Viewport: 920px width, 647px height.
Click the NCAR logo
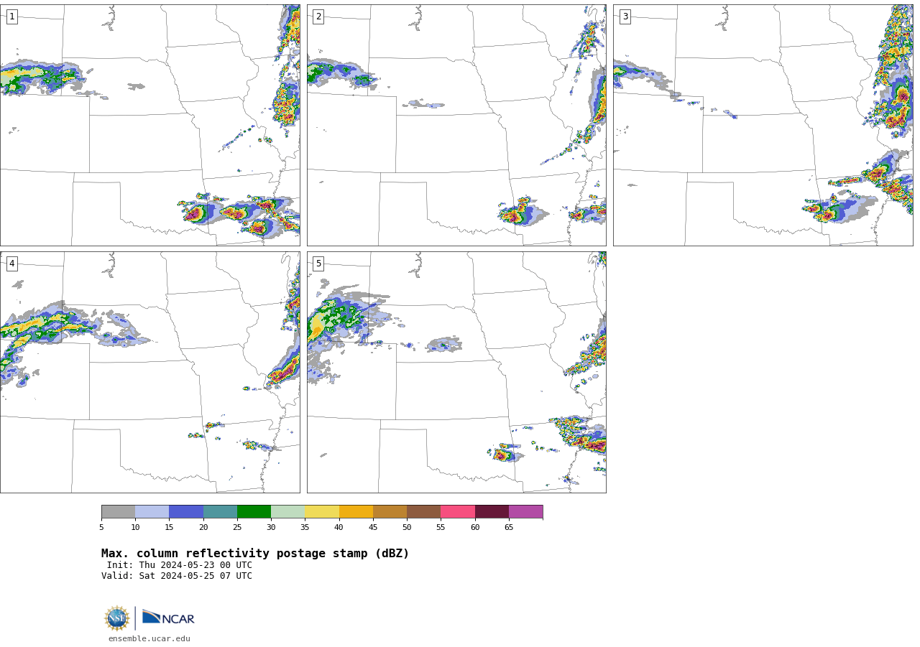pyautogui.click(x=168, y=618)
